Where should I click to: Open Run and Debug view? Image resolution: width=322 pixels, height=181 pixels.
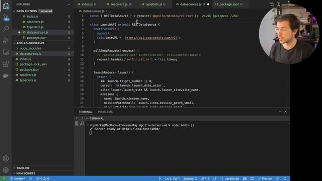[6, 40]
